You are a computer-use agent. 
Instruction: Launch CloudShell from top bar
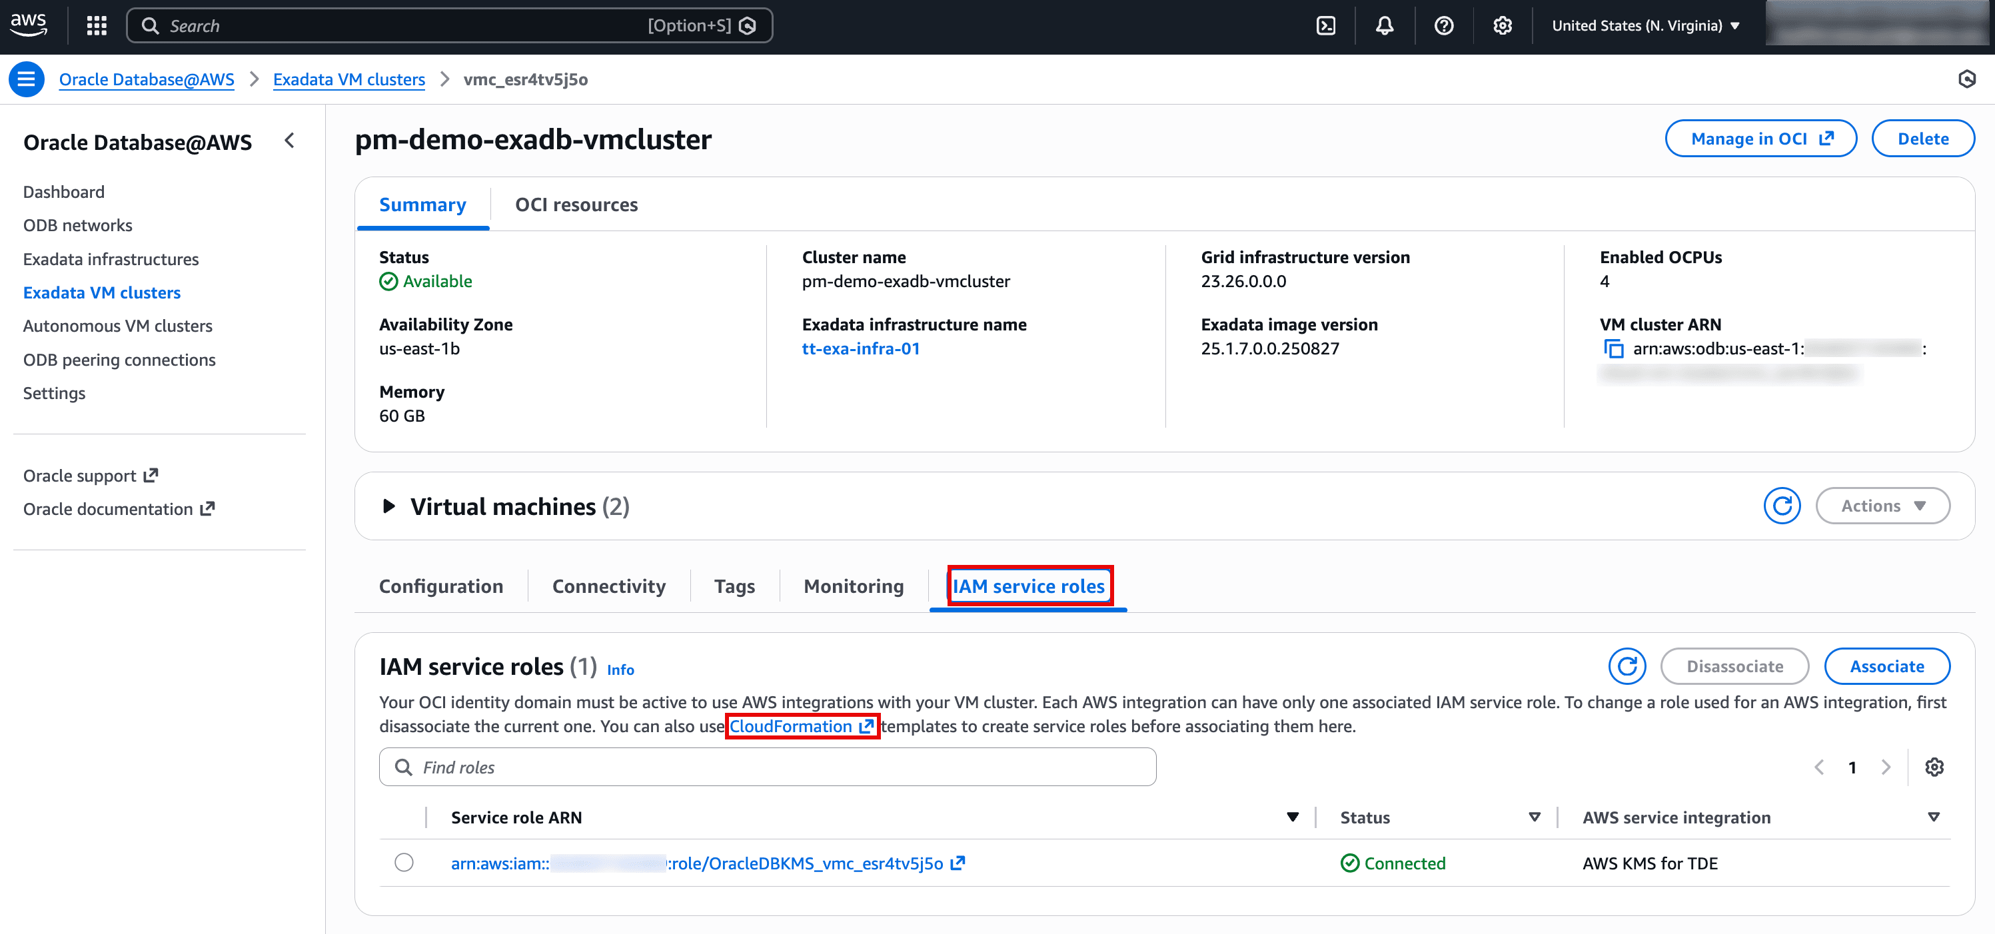(1326, 25)
